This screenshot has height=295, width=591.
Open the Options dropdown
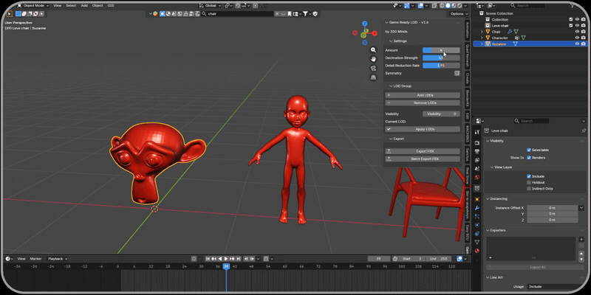pyautogui.click(x=459, y=13)
